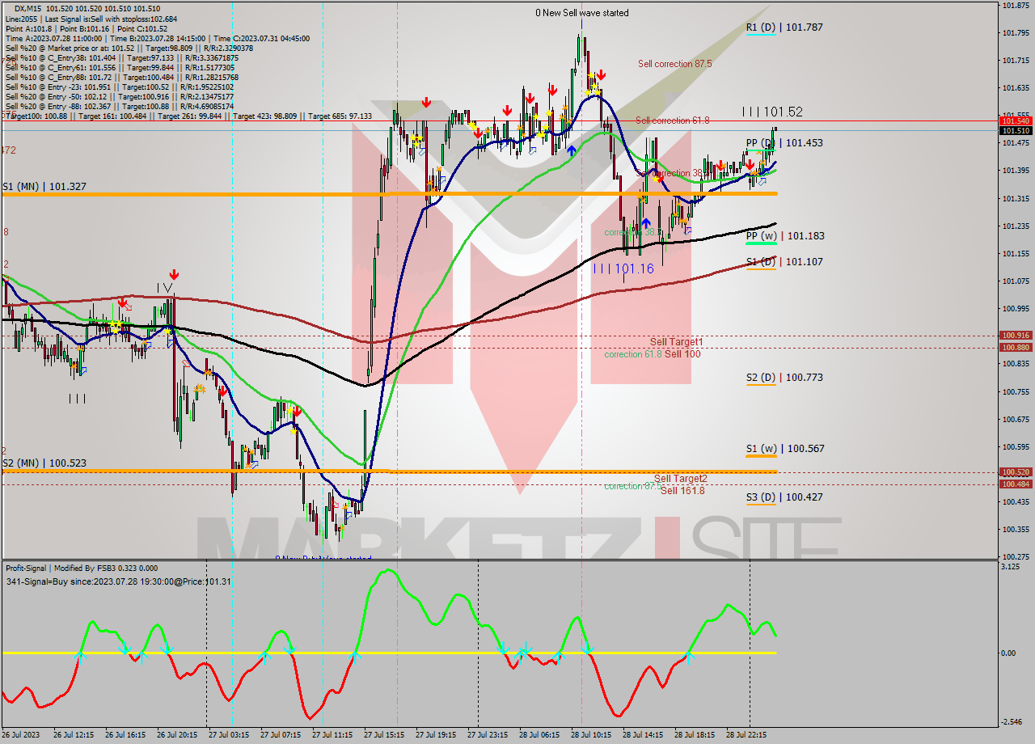Click the 100.484 price tag on axis
The image size is (1035, 744).
pyautogui.click(x=1016, y=484)
